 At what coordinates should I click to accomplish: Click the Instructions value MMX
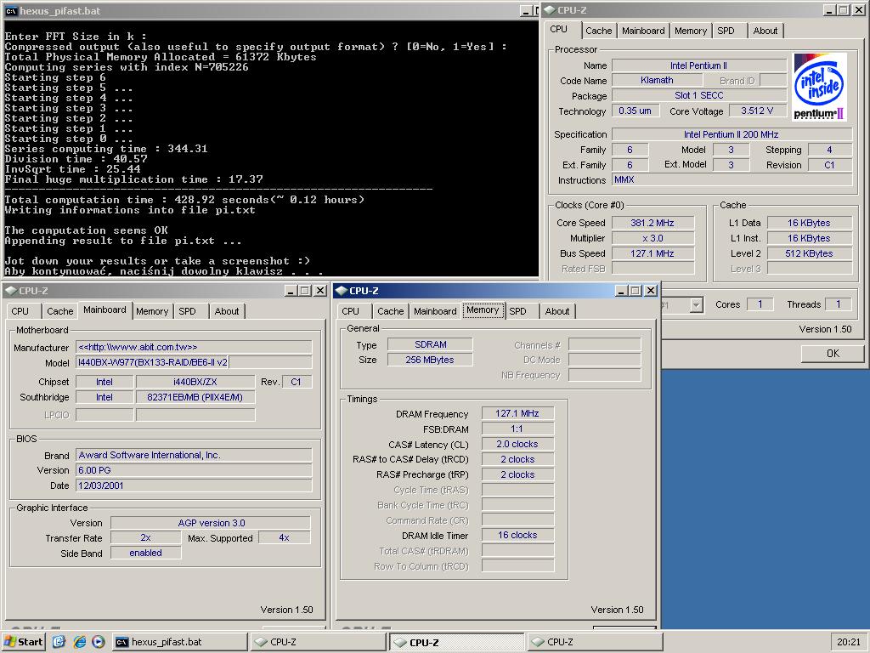click(x=732, y=180)
